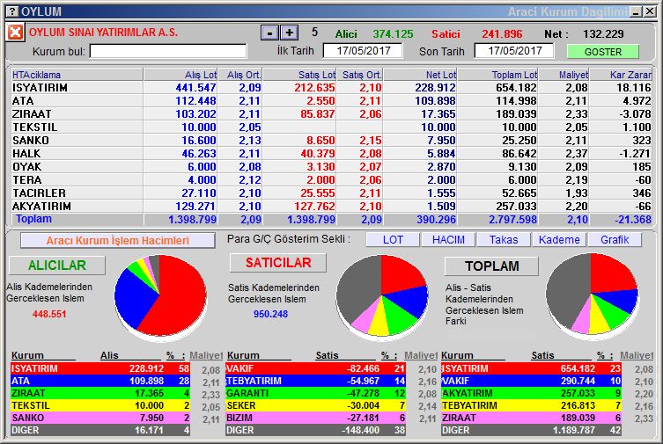Click blue ATA 109.898 buyers row
The width and height of the screenshot is (663, 444).
coord(100,381)
